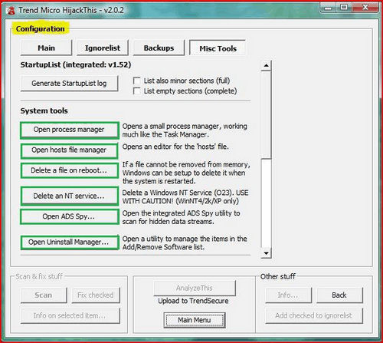Switch to the Main configuration tab
Image resolution: width=383 pixels, height=343 pixels.
(x=46, y=48)
